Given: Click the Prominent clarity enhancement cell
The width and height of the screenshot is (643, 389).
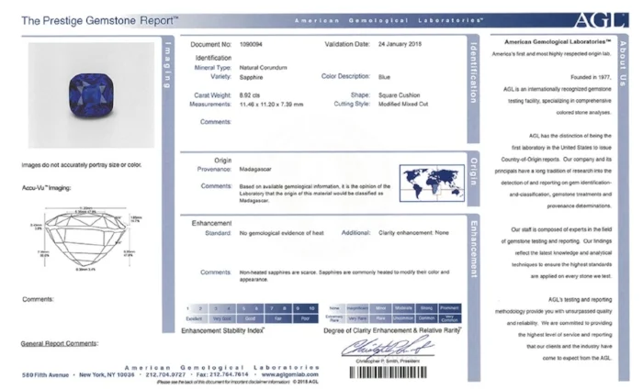Looking at the screenshot, I should (x=450, y=308).
